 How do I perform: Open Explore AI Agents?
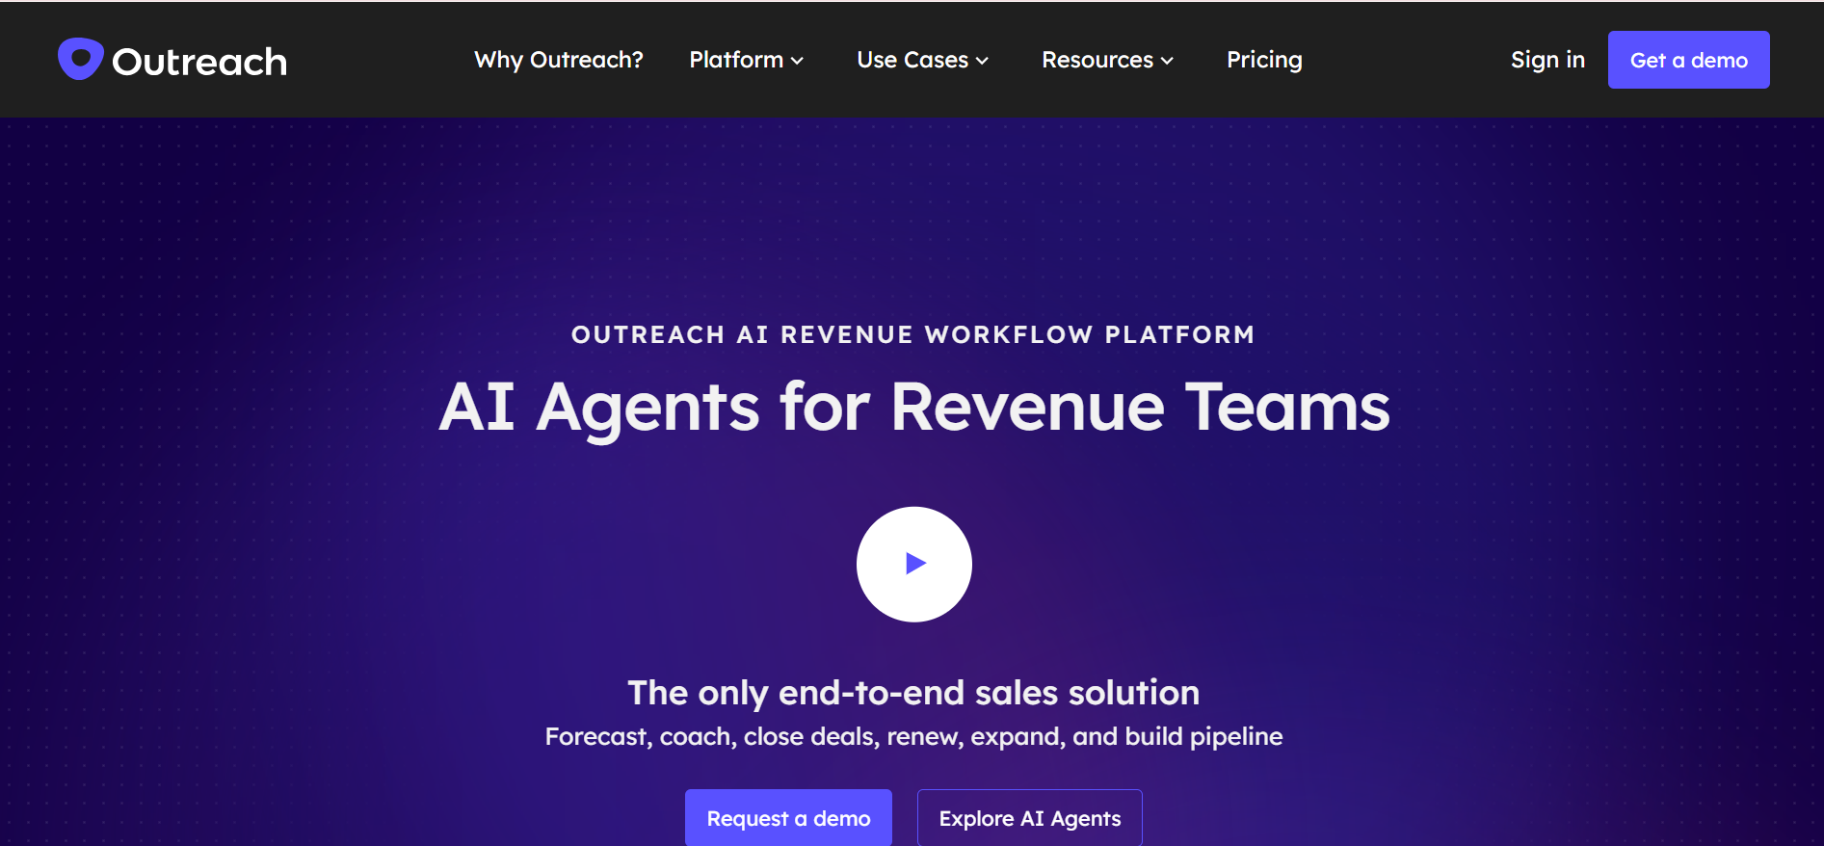pyautogui.click(x=1029, y=818)
